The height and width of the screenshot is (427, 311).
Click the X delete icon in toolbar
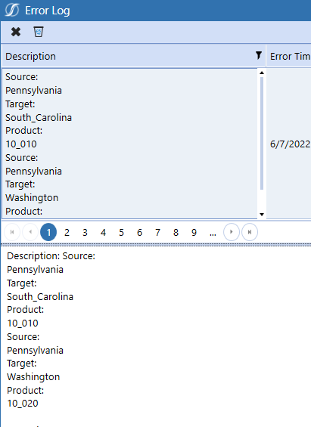click(x=16, y=32)
